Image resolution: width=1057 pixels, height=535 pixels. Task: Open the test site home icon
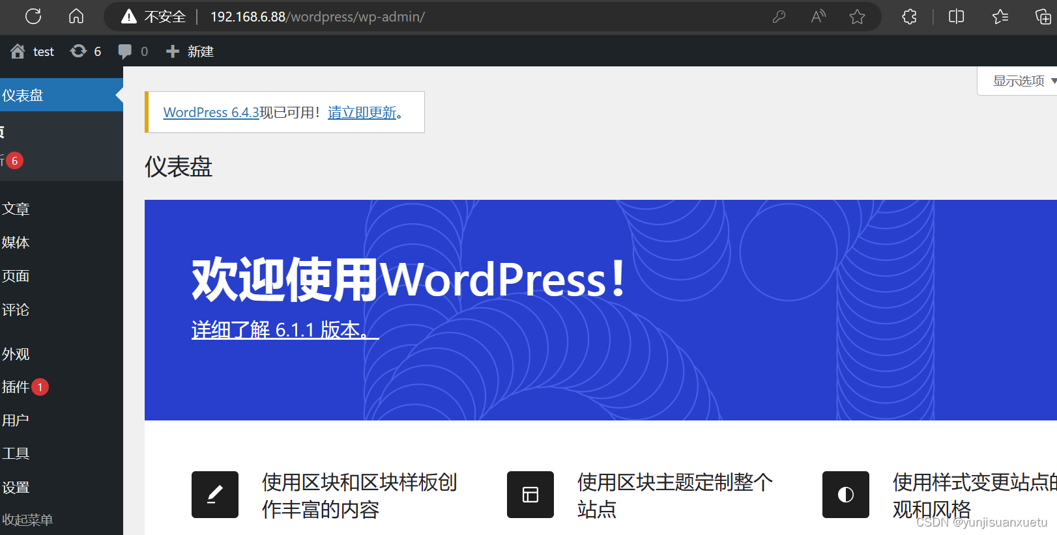(18, 51)
